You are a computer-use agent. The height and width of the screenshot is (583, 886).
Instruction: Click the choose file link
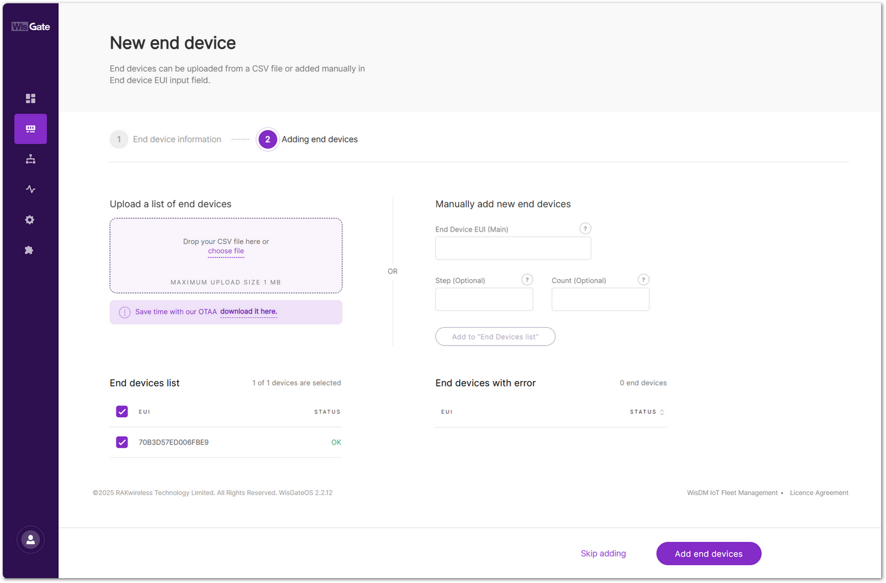coord(226,251)
